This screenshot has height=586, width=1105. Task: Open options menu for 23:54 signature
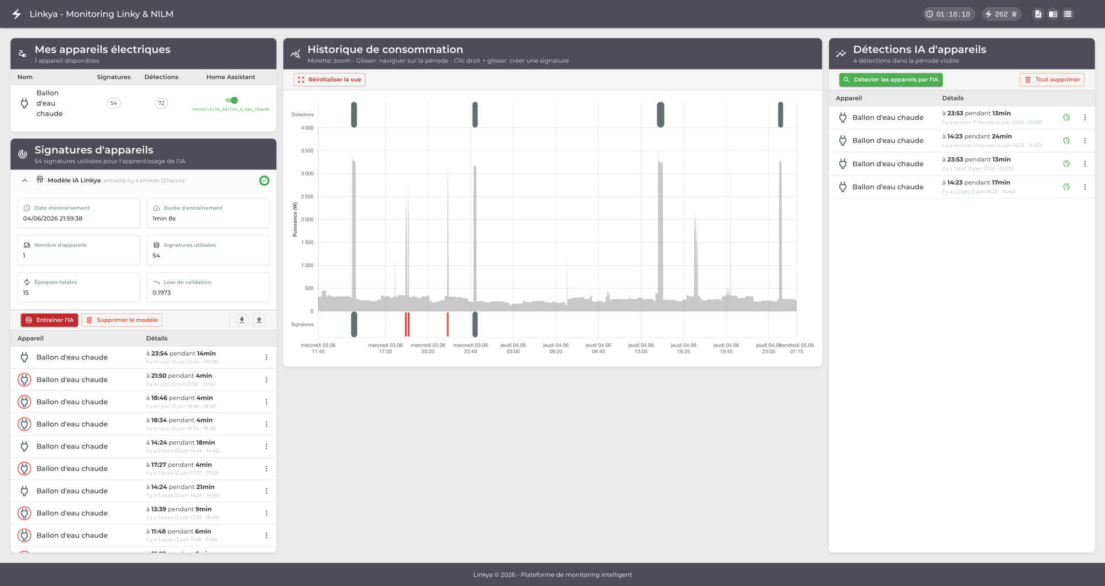(x=266, y=357)
